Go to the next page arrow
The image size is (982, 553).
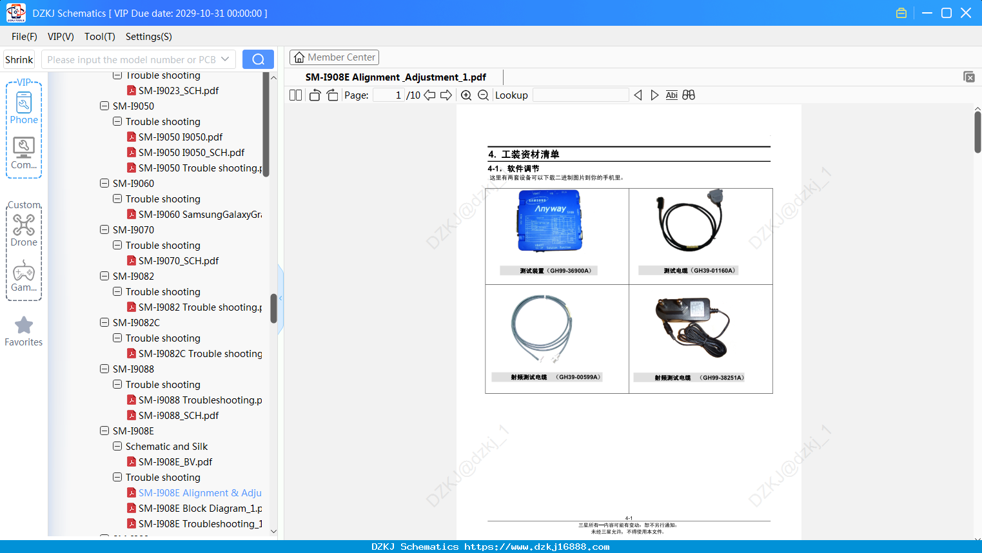click(x=446, y=95)
